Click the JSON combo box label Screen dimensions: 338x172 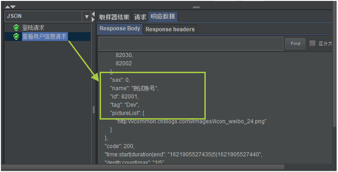point(14,16)
